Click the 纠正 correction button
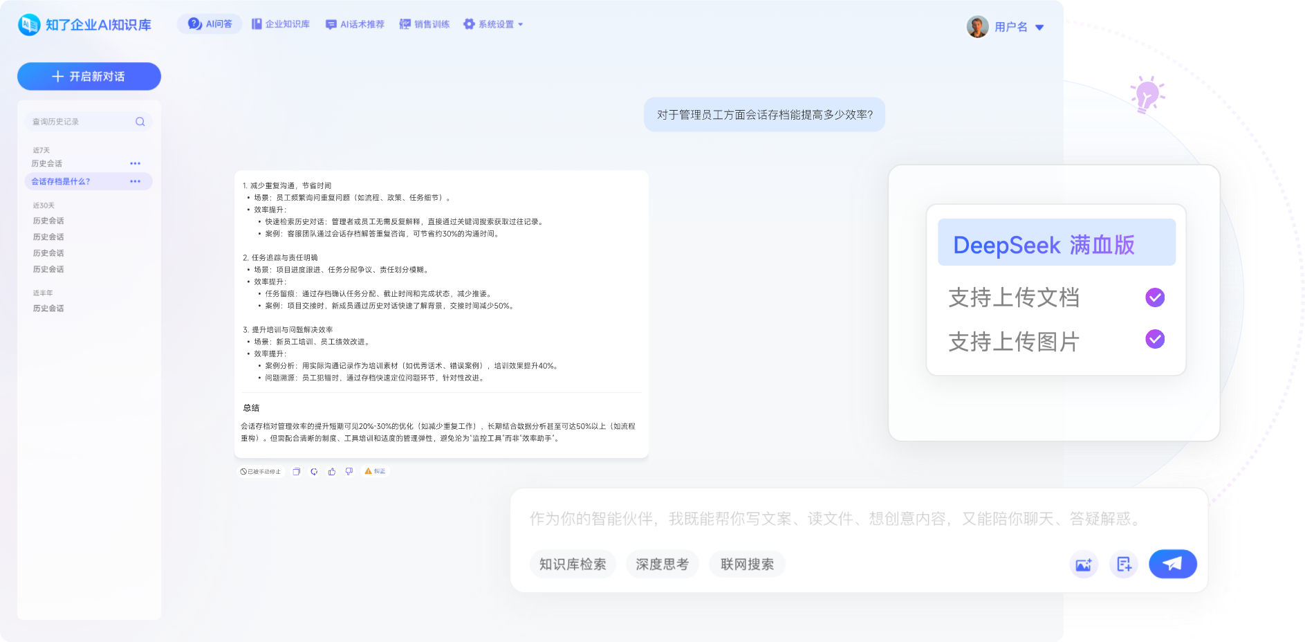This screenshot has width=1305, height=642. click(376, 471)
